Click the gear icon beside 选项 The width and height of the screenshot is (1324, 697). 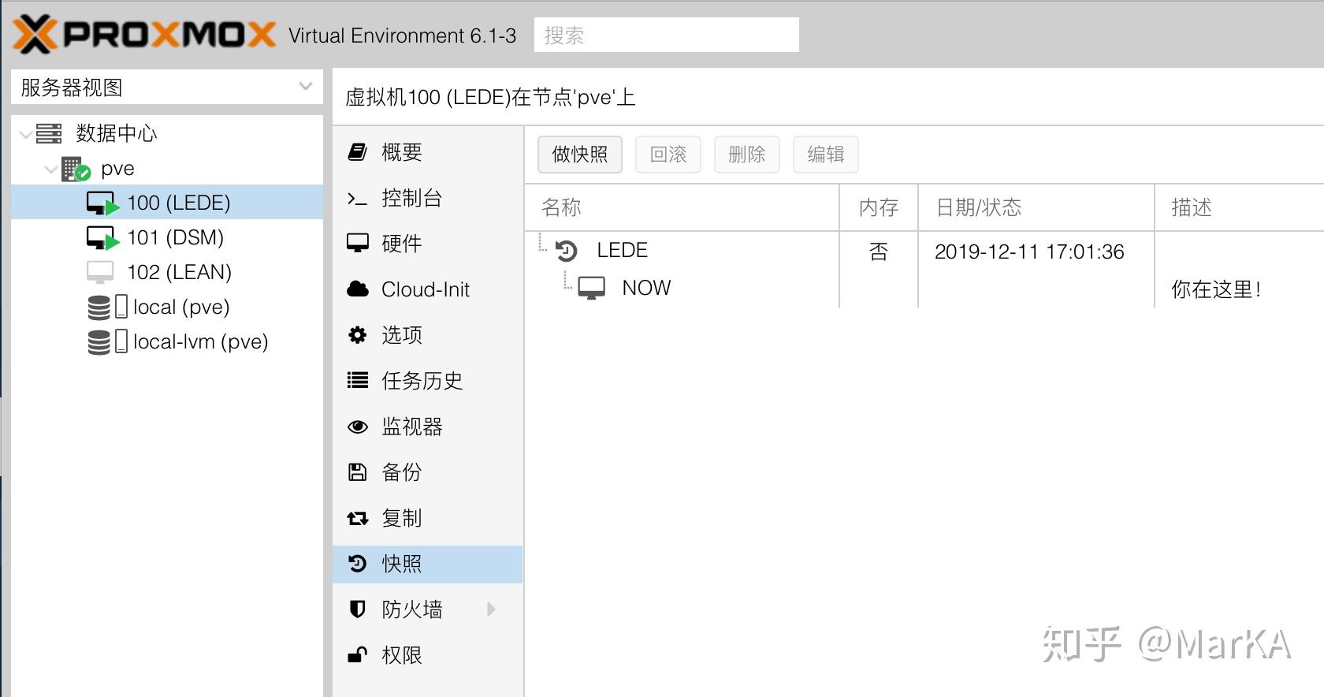[x=358, y=335]
